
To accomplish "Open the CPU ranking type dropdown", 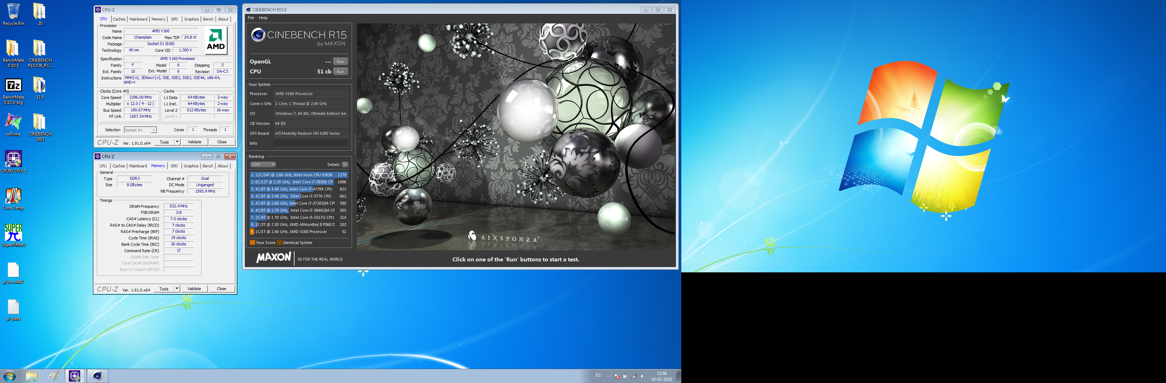I will pos(263,165).
